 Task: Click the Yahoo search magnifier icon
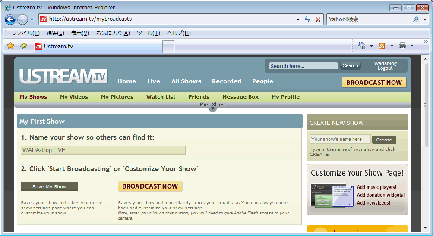point(416,19)
